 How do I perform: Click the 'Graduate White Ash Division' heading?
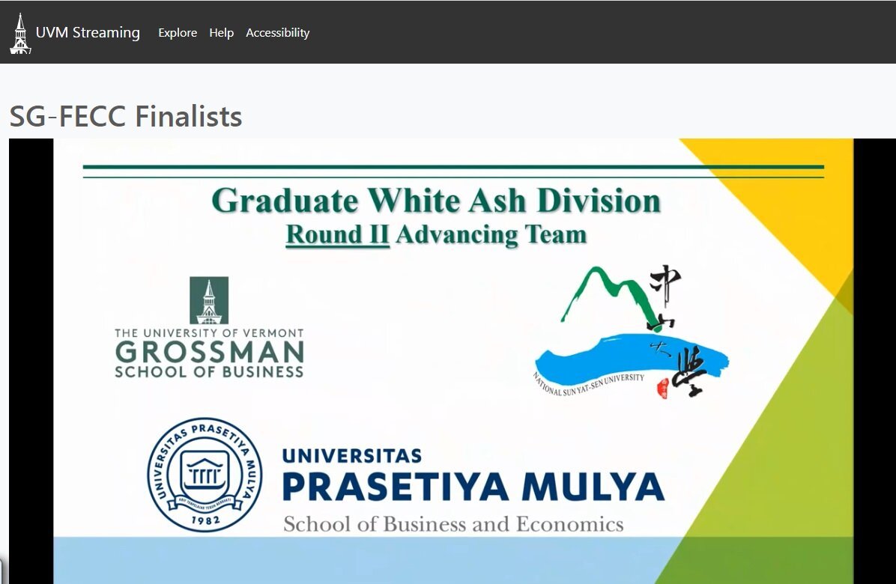coord(436,201)
